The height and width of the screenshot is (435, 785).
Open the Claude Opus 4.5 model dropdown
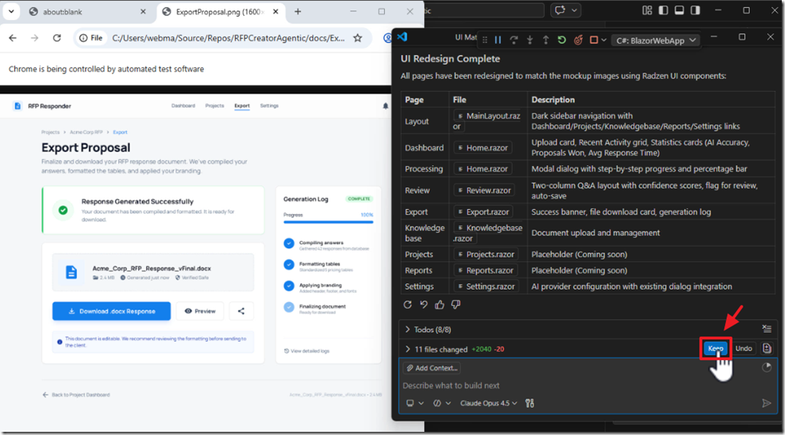coord(489,403)
